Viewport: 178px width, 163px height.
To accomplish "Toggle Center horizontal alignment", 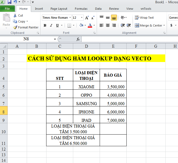I will (108, 25).
